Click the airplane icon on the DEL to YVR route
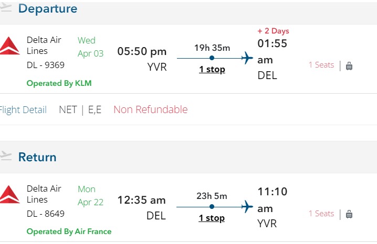The image size is (377, 244). click(x=247, y=207)
